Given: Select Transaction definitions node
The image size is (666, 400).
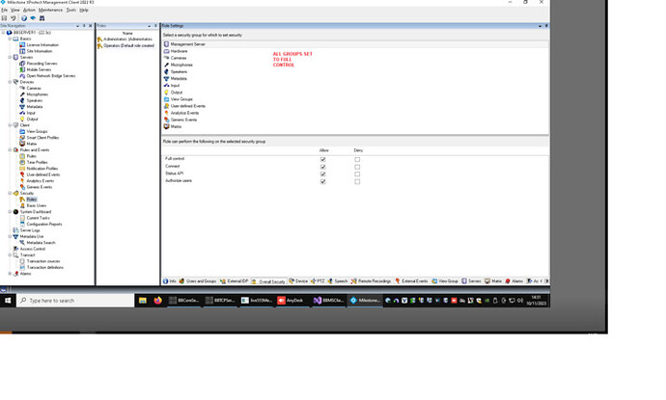Looking at the screenshot, I should [45, 268].
